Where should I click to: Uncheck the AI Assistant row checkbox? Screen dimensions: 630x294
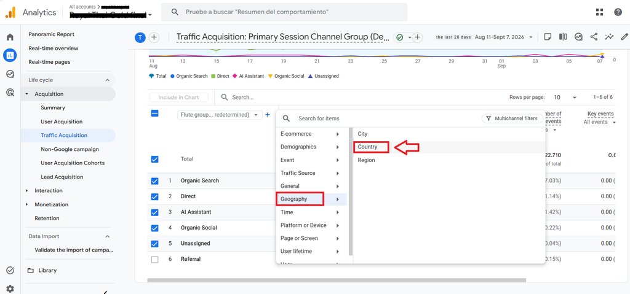[x=154, y=212]
